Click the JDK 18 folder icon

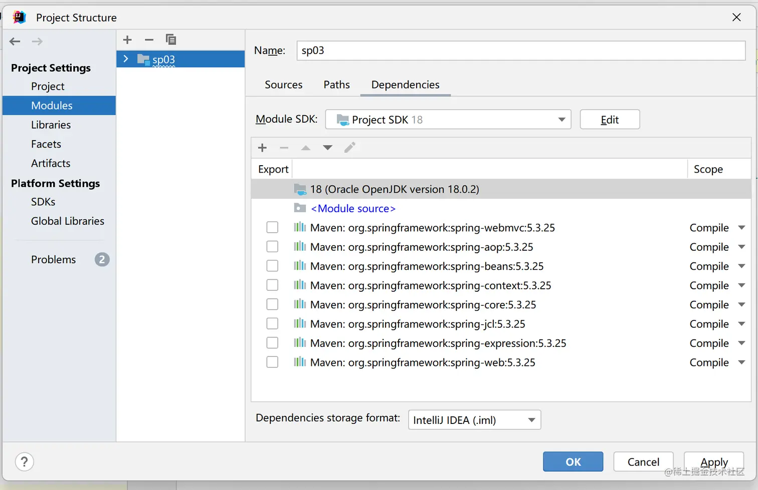[x=300, y=189]
